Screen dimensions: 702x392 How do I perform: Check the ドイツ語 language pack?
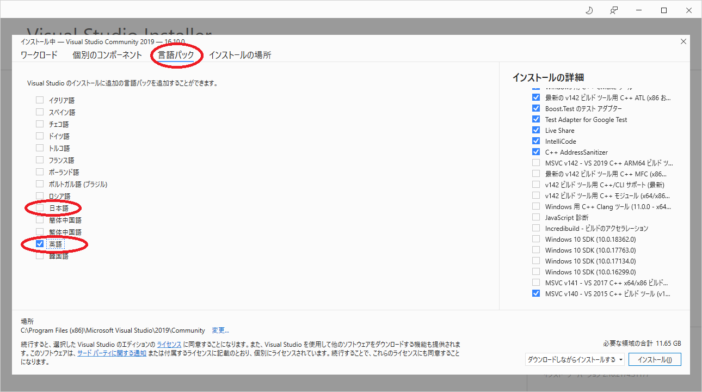pos(39,136)
